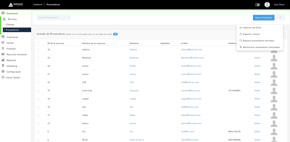Click the Finanzas dollar sign icon
Image resolution: width=290 pixels, height=142 pixels.
pyautogui.click(x=3, y=49)
